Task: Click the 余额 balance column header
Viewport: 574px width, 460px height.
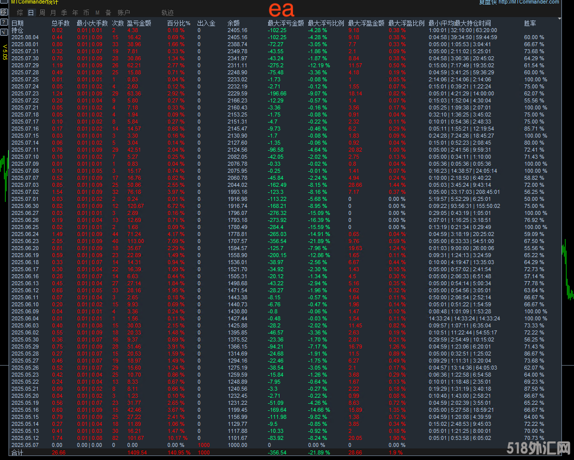Action: coord(234,24)
